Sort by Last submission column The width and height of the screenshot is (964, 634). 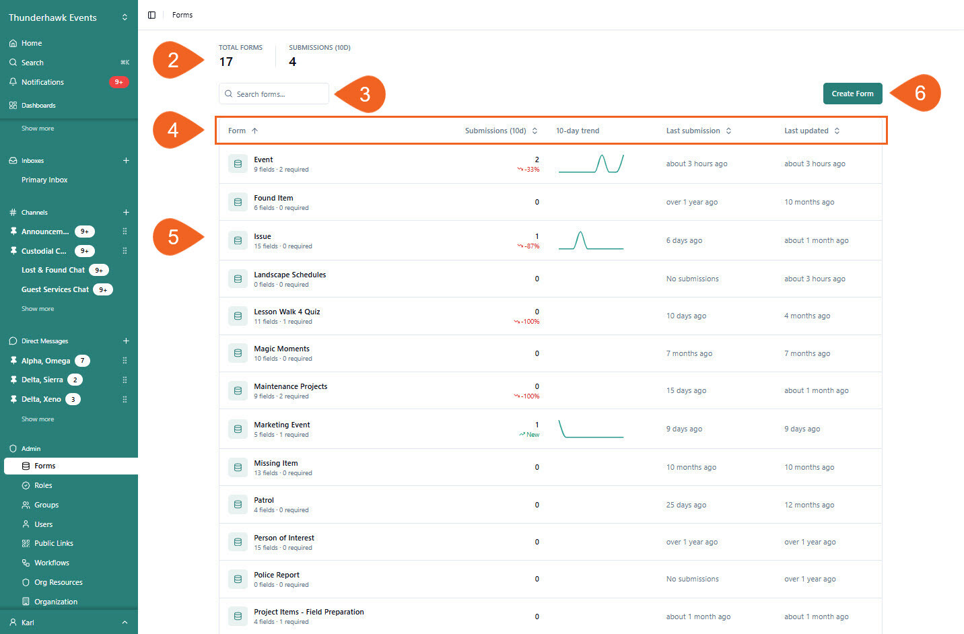[699, 131]
